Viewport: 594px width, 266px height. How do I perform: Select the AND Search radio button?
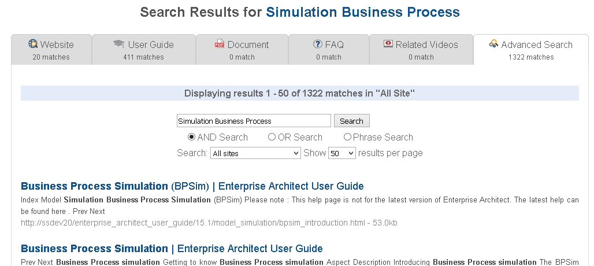pos(192,137)
